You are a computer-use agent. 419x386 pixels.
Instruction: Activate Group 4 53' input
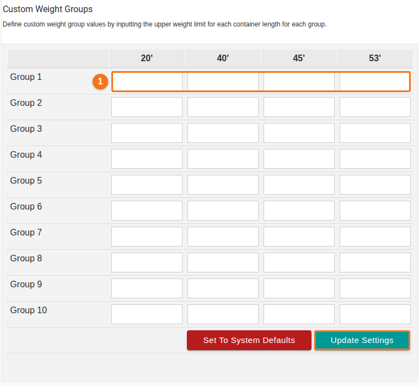point(375,159)
